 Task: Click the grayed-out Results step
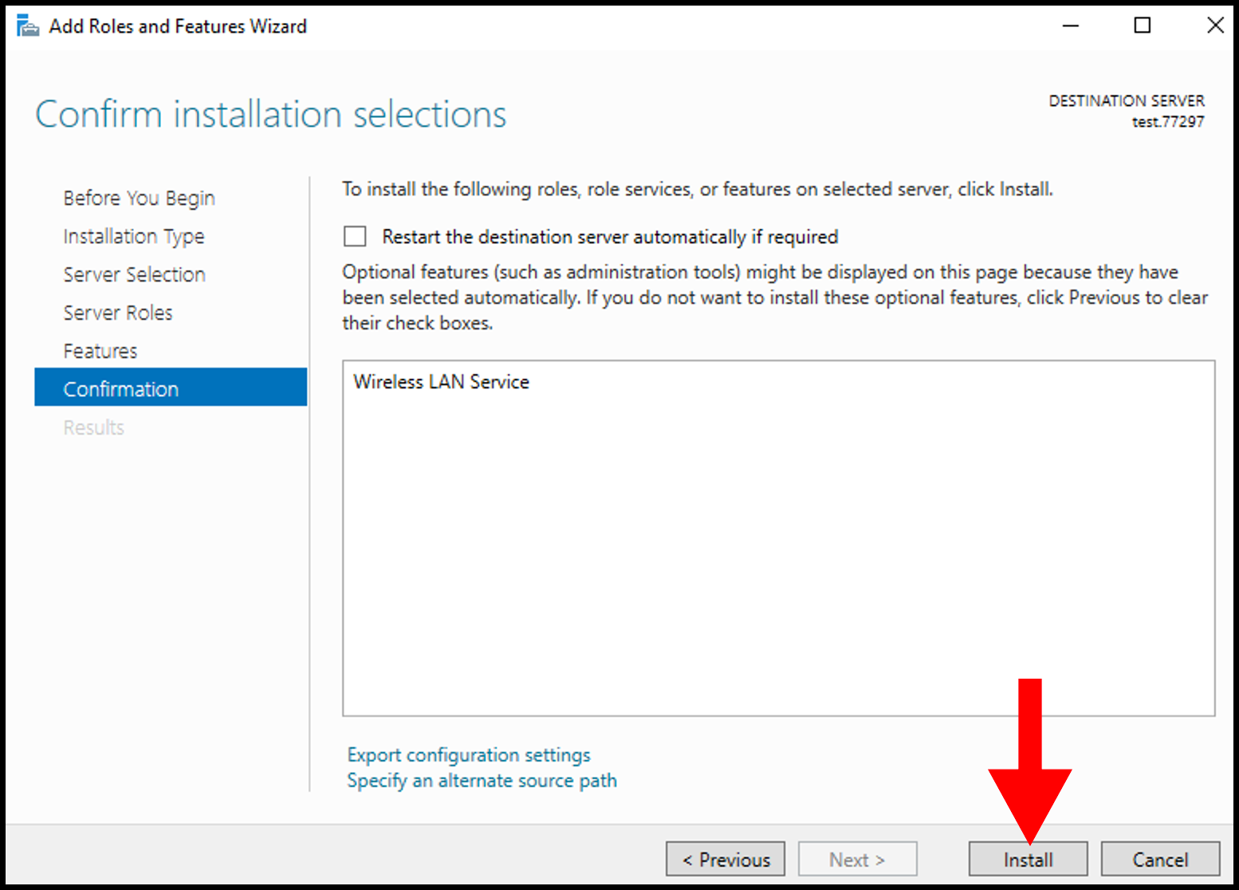pos(93,427)
